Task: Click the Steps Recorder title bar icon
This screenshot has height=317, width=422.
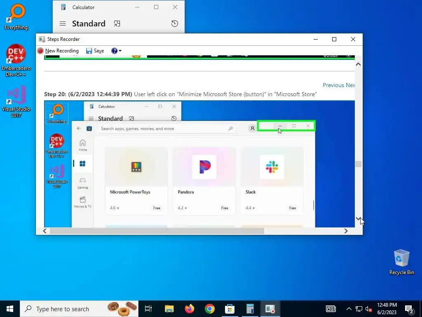Action: (x=42, y=39)
